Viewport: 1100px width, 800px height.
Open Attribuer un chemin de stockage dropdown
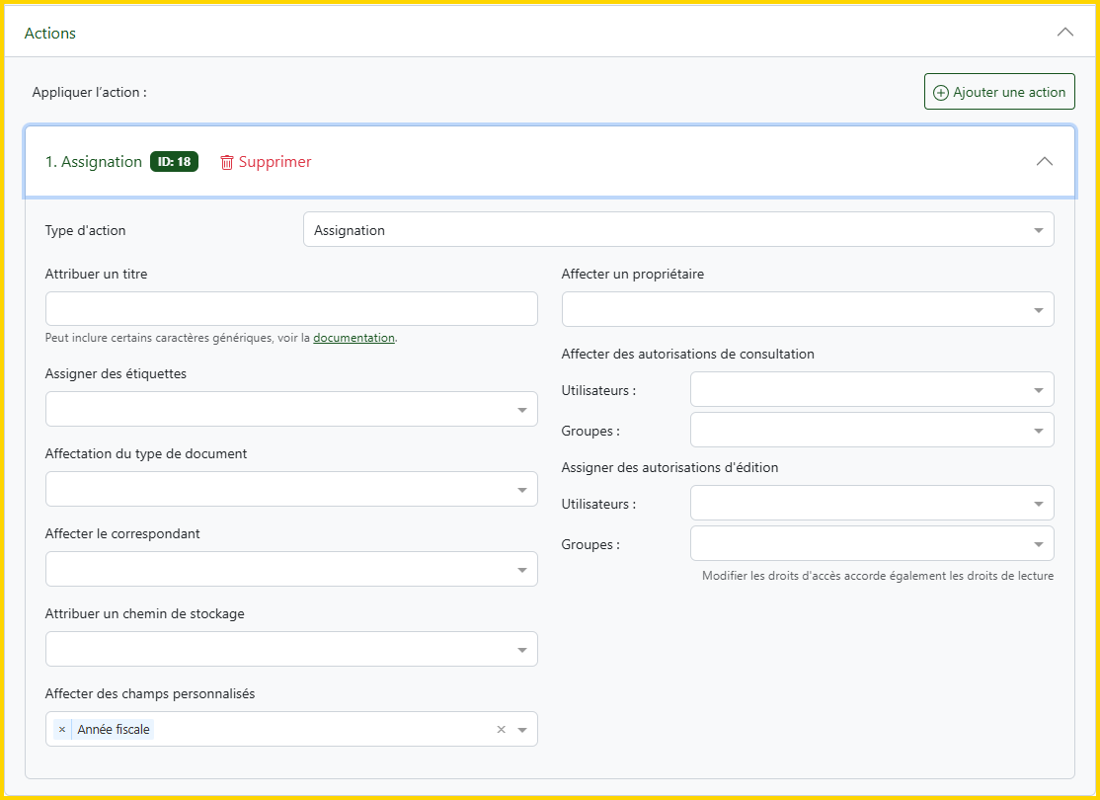(291, 649)
